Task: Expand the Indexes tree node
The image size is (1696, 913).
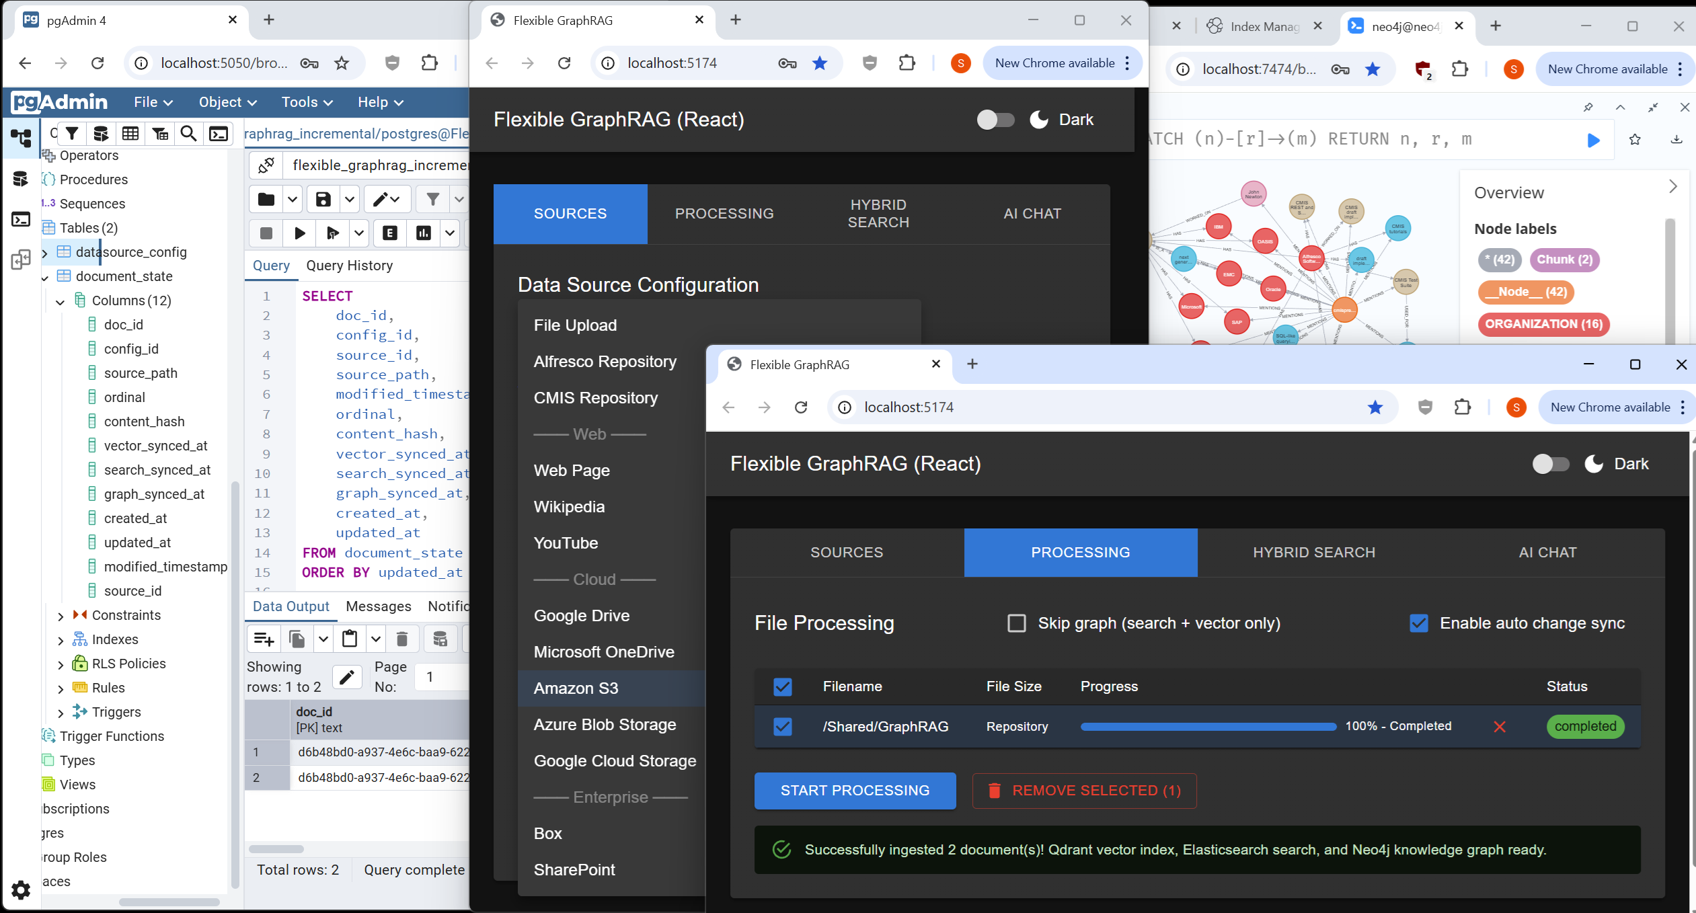Action: pyautogui.click(x=61, y=639)
